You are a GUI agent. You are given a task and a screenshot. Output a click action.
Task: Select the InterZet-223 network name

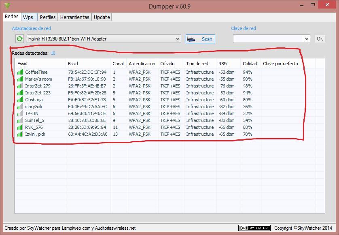click(x=38, y=93)
